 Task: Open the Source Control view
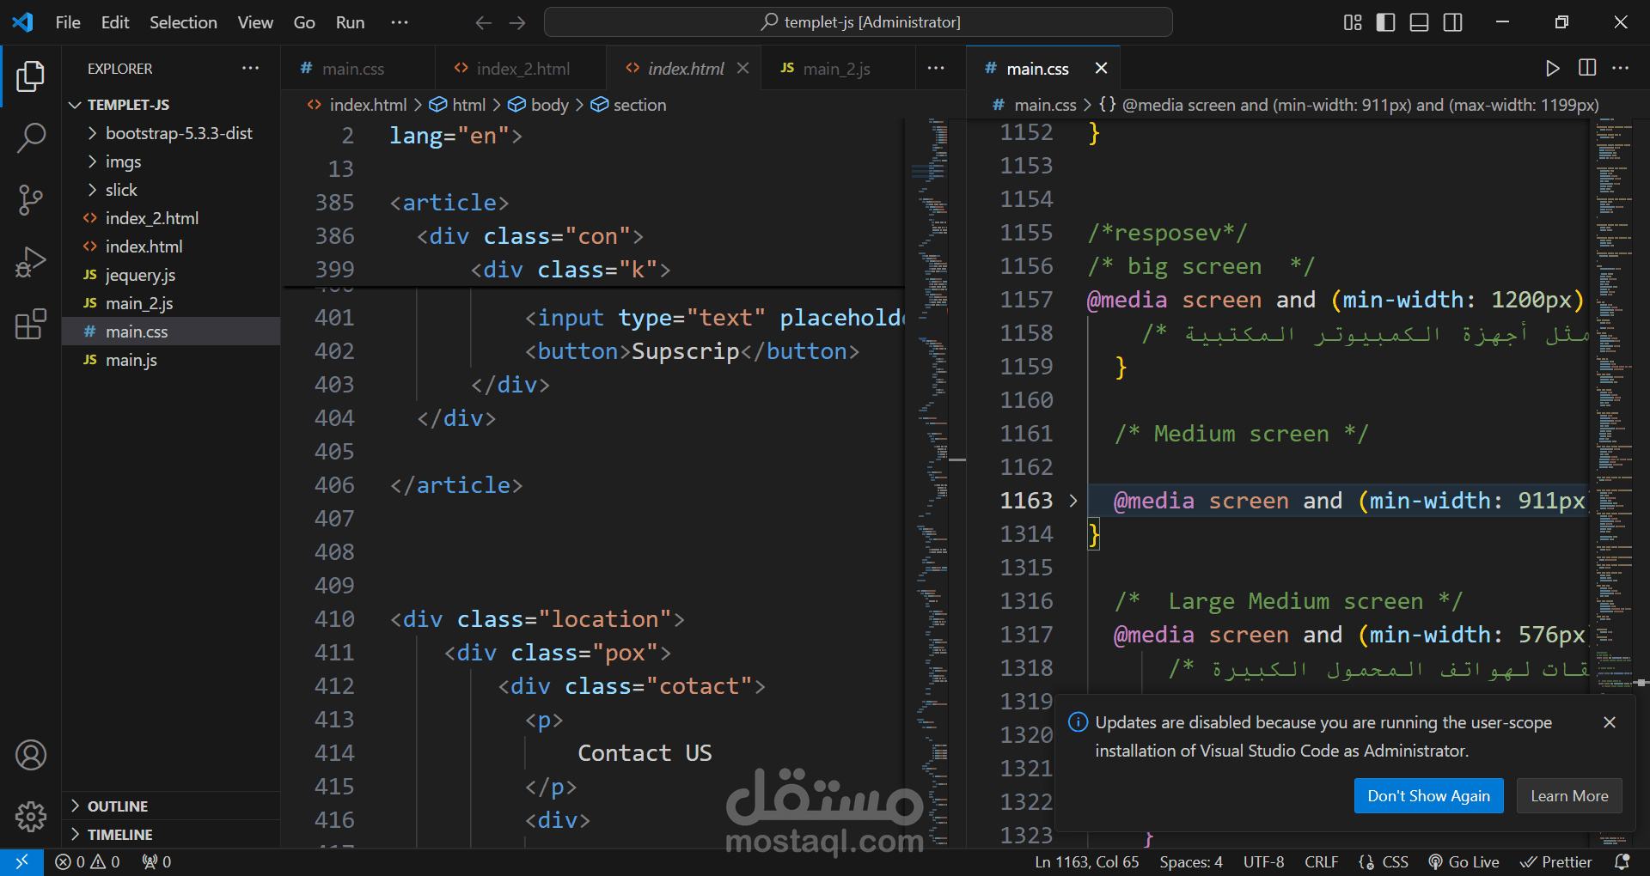point(31,199)
